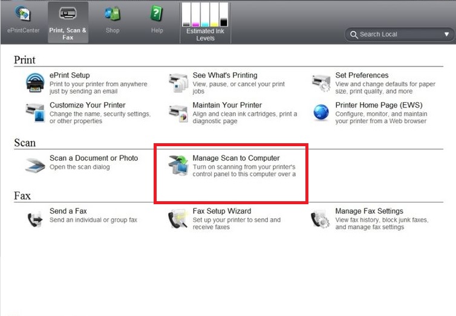This screenshot has width=456, height=316.
Task: Click the Set Preferences printer icon
Action: [x=321, y=83]
